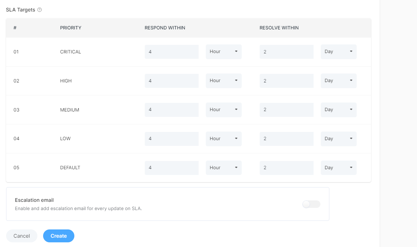Click the Create button
417x247 pixels.
59,236
